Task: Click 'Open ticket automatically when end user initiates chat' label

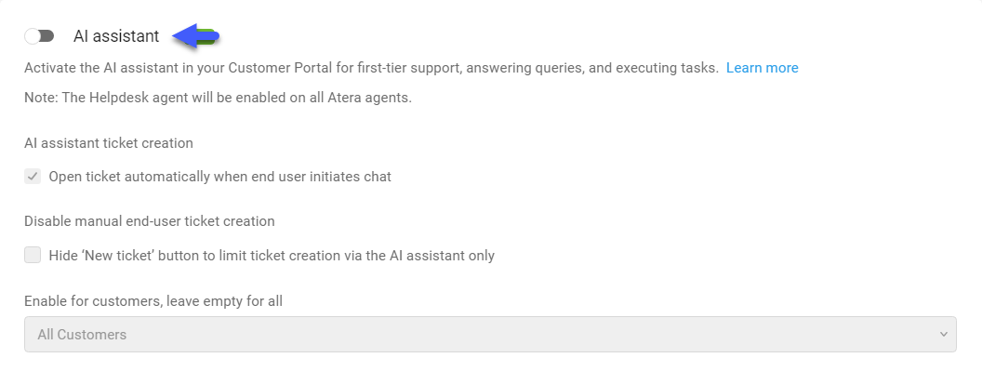Action: coord(219,177)
